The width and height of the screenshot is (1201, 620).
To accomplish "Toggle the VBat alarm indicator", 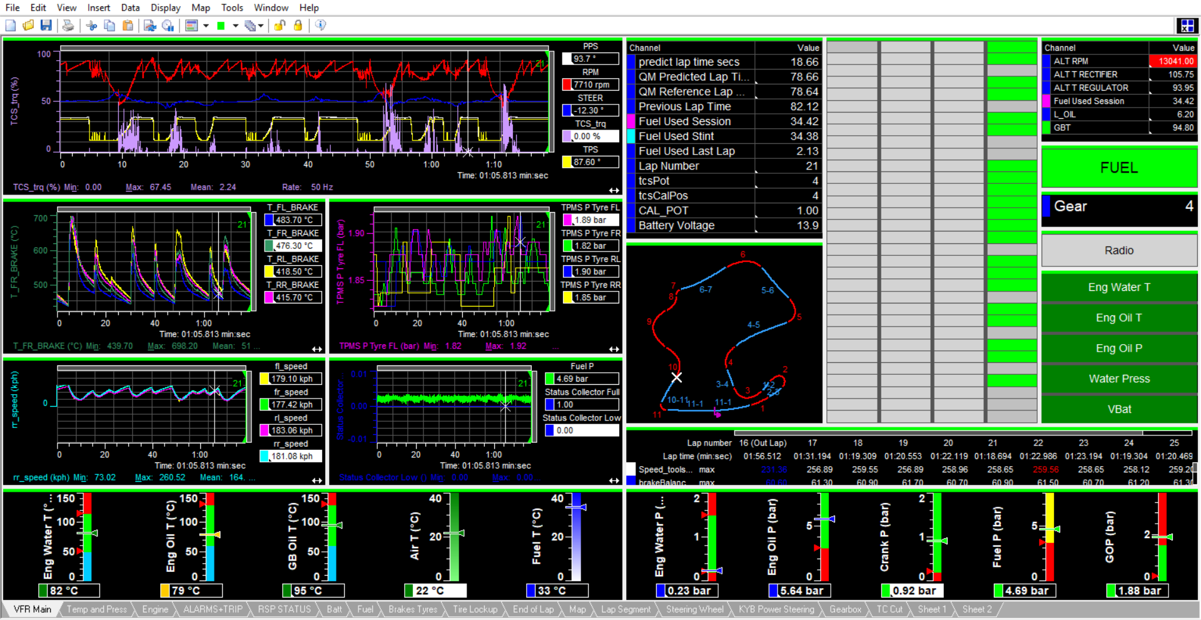I will pos(1118,409).
